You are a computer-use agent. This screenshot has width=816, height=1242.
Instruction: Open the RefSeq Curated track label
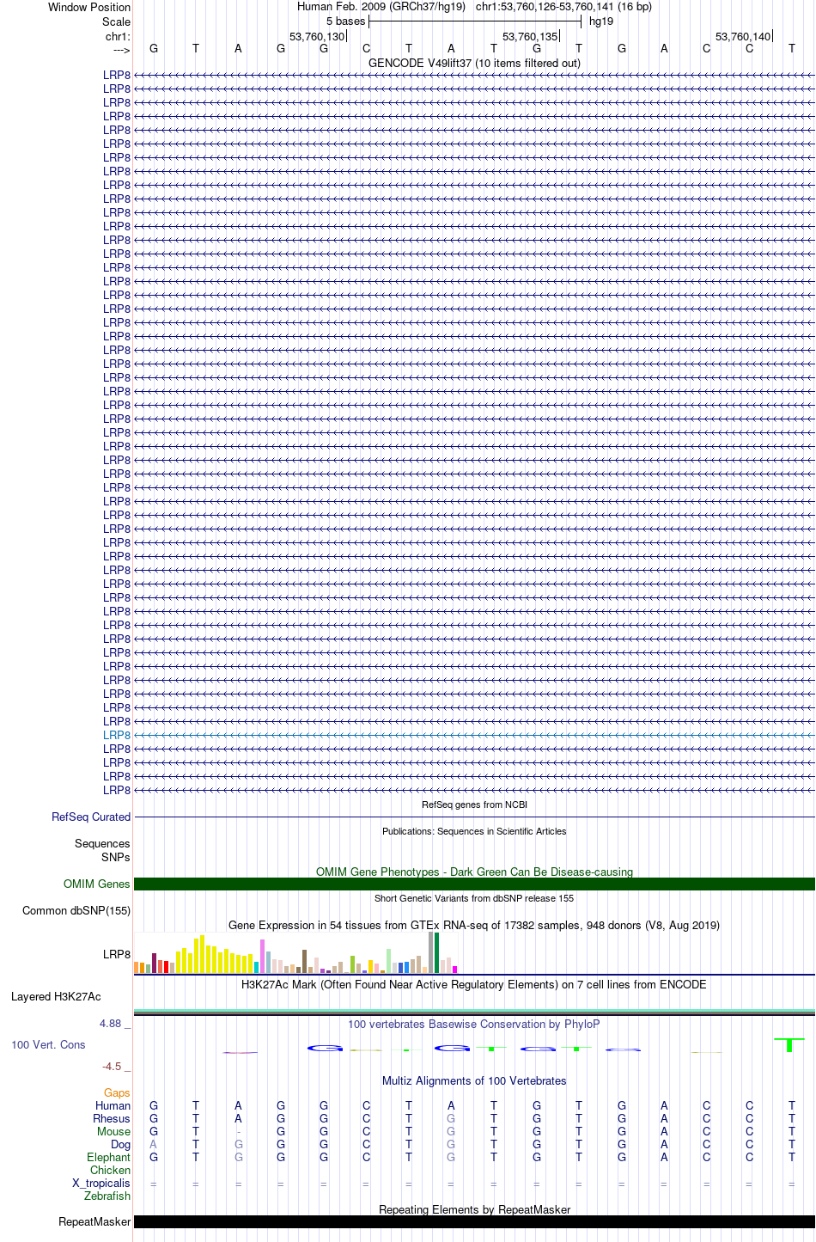[91, 817]
